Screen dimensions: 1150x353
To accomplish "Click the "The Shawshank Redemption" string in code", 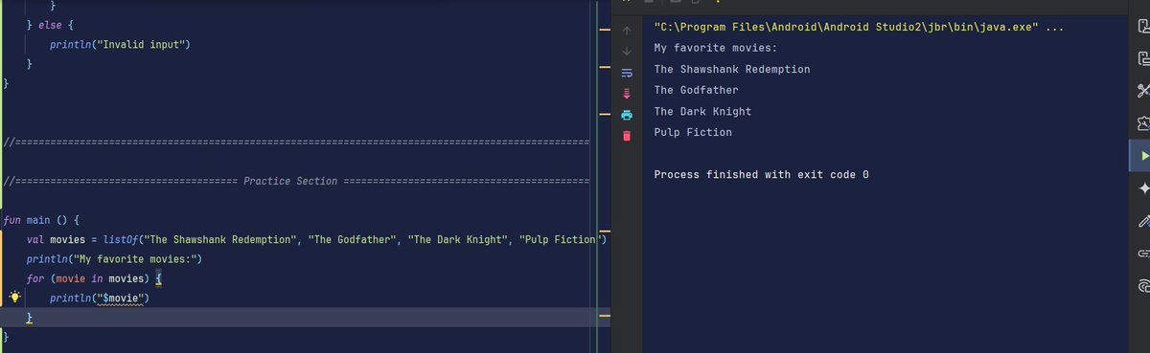I will 219,239.
